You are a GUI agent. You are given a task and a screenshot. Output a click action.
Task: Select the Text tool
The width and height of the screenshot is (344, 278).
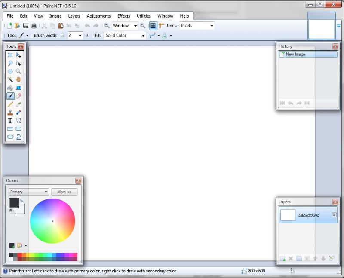pos(10,121)
